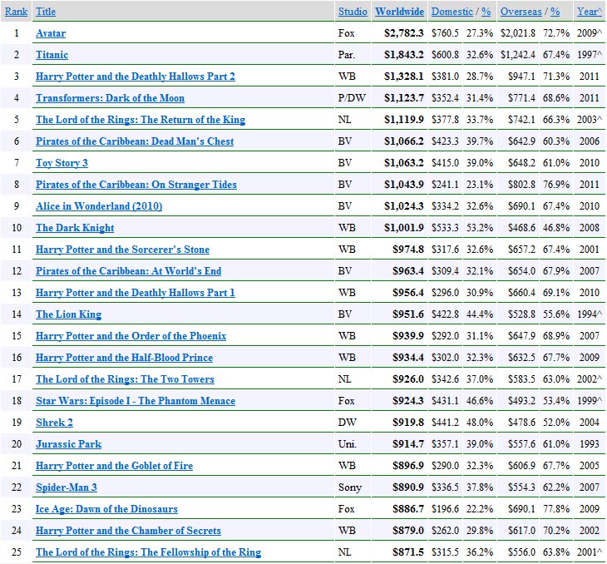The width and height of the screenshot is (607, 564).
Task: Select The Dark Knight's domestic gross $533.3
Action: coord(445,228)
